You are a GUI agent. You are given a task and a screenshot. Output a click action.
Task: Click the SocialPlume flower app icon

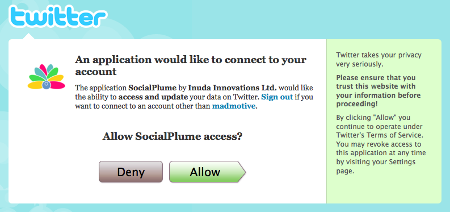(46, 76)
